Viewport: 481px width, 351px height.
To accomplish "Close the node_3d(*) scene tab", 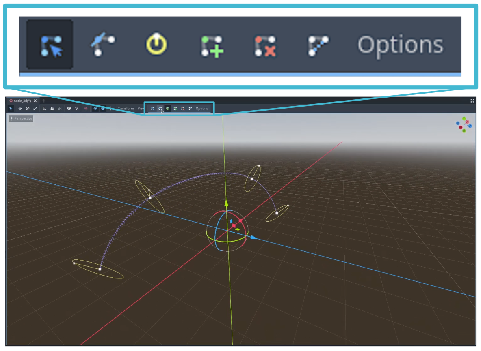I will [x=35, y=101].
